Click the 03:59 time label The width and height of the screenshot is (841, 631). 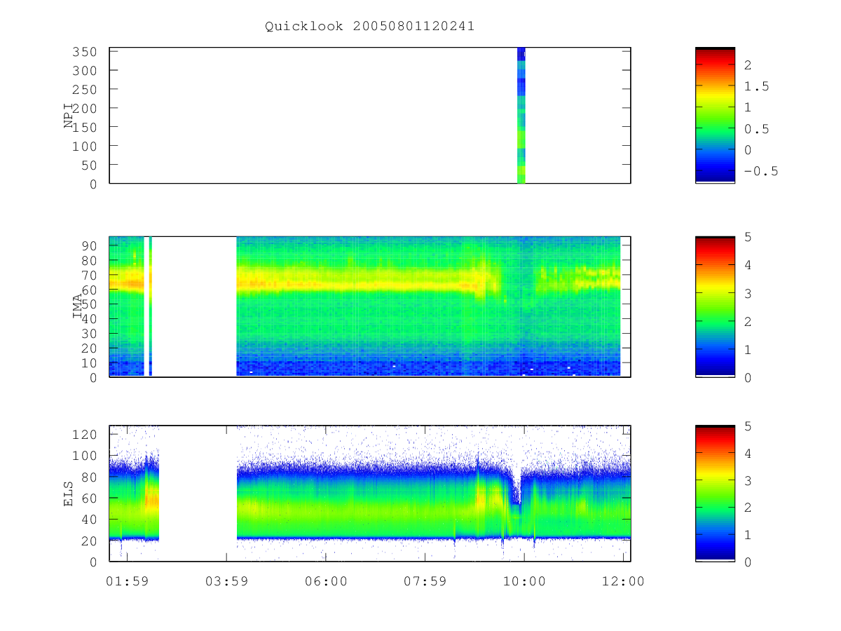click(226, 581)
